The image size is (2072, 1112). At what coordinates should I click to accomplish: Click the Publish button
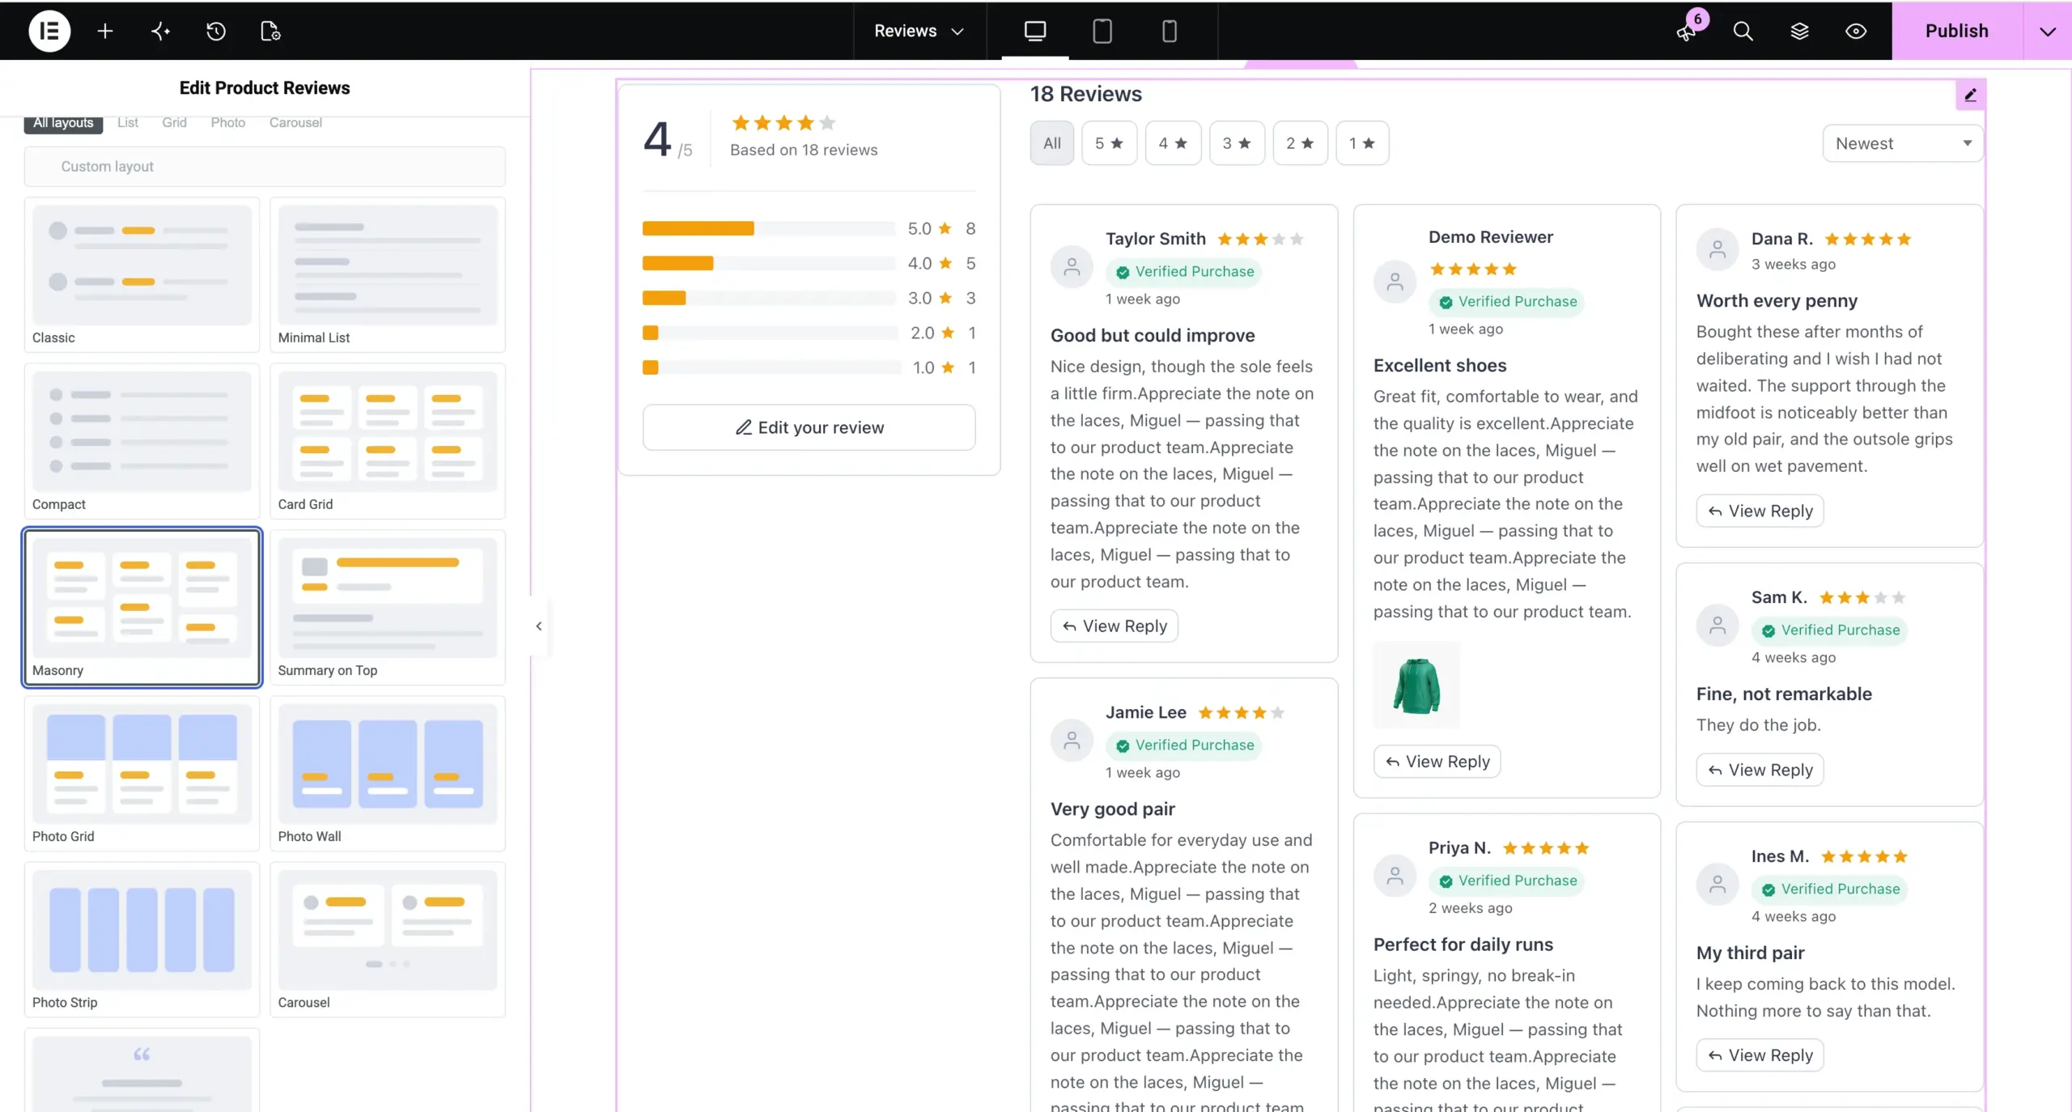pos(1957,31)
